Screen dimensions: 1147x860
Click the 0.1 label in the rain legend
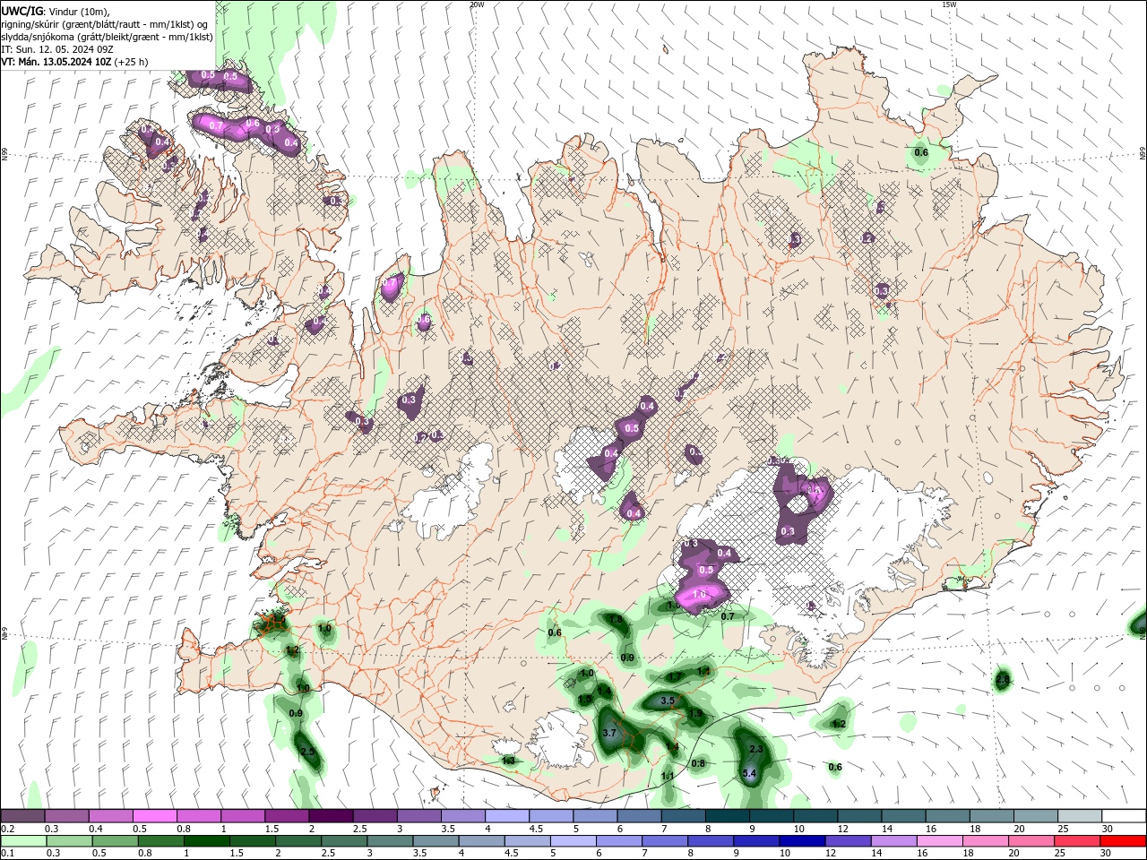click(x=8, y=854)
